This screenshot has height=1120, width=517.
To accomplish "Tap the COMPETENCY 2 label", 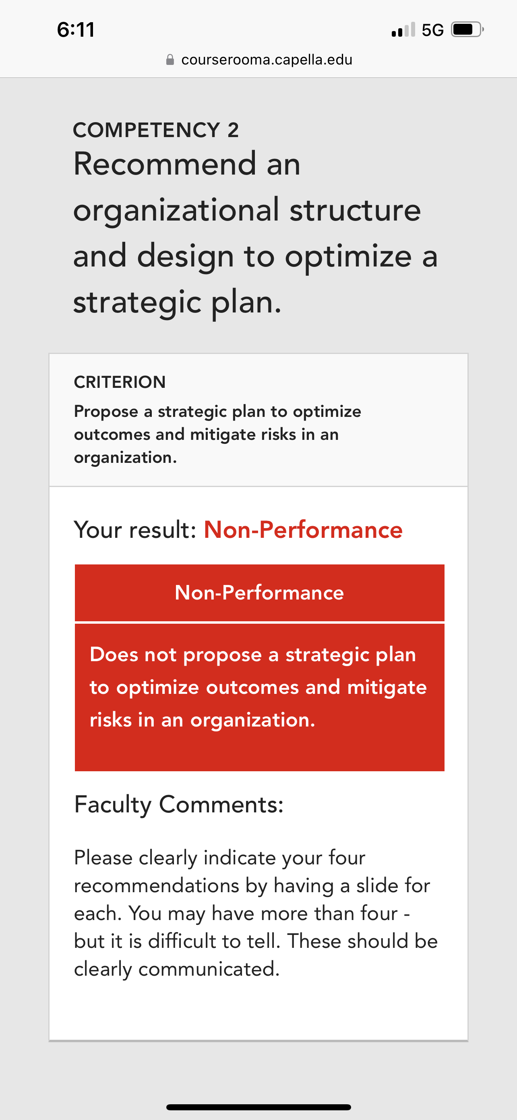I will 156,130.
